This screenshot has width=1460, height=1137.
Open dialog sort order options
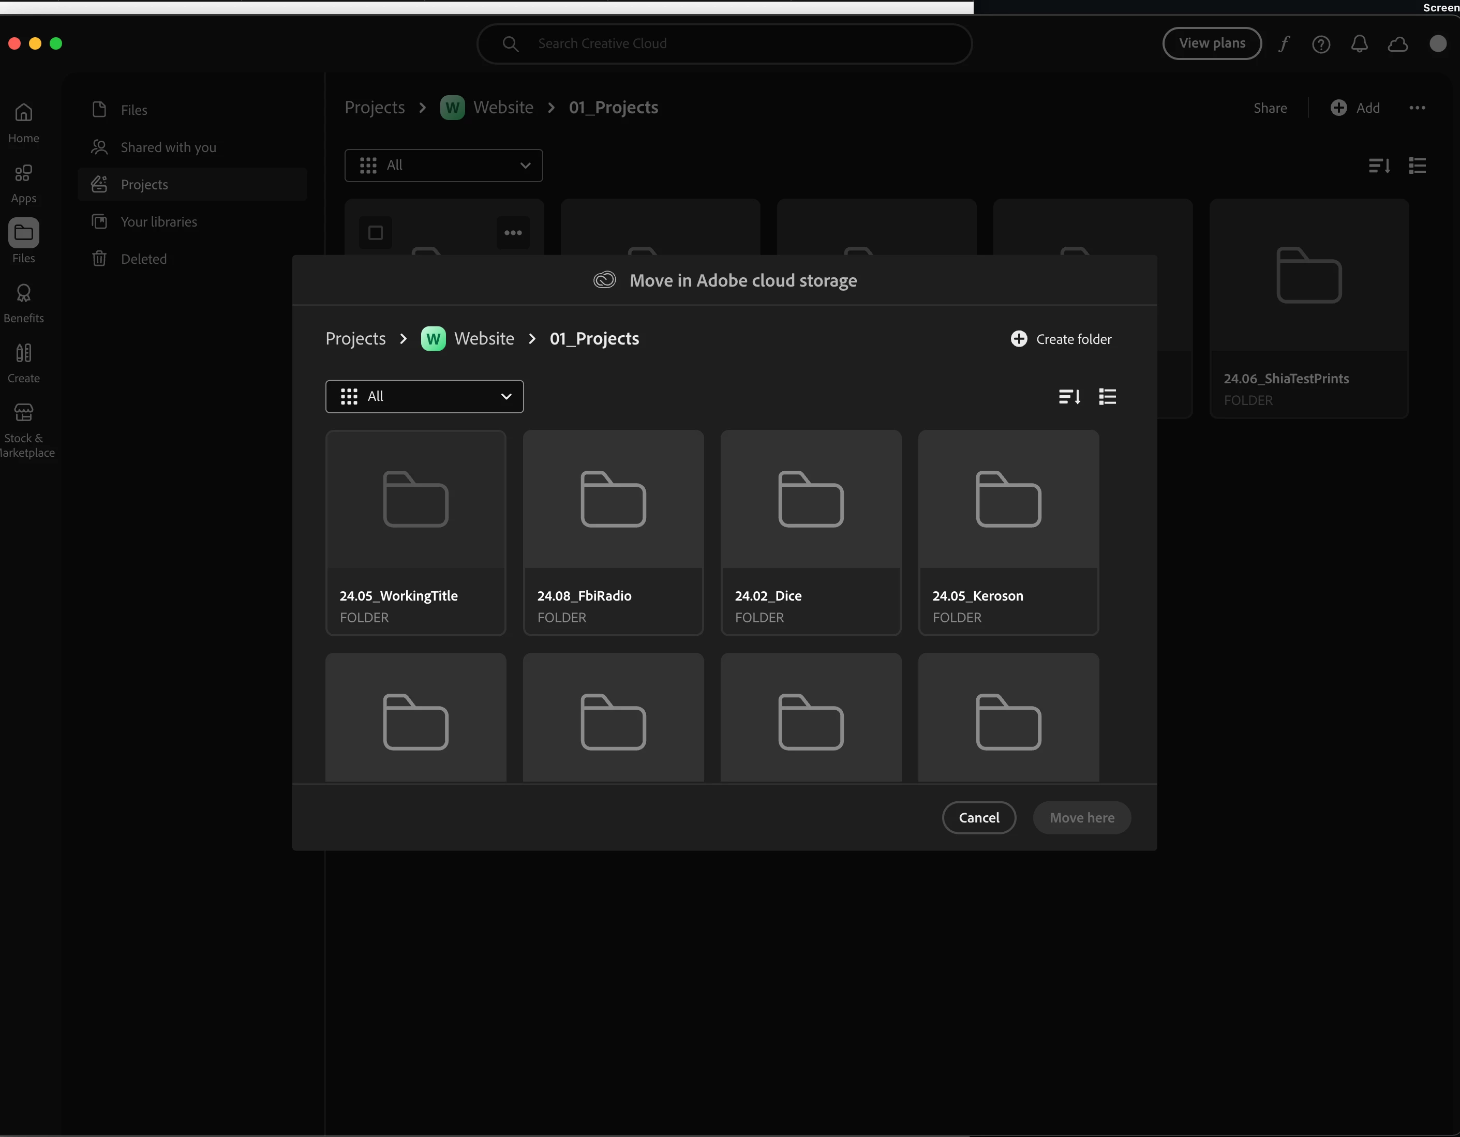(1069, 396)
